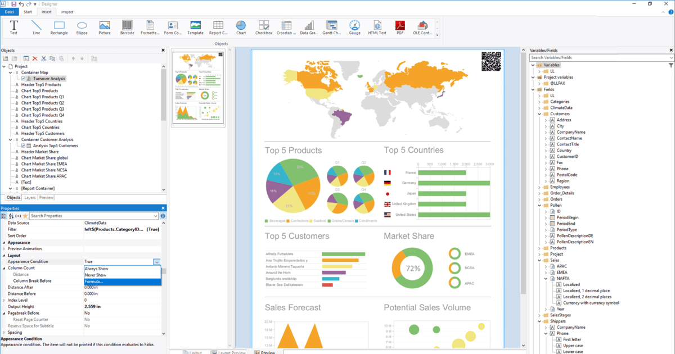
Task: Select Header Top5 Products in tree
Action: click(41, 85)
